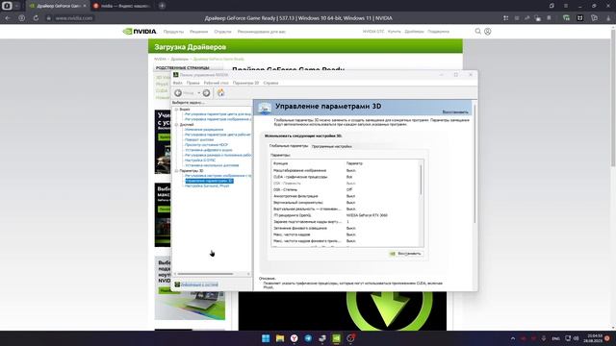Screen dimensions: 616x346
Task: Select DSR - Степень setting row
Action: [346, 189]
